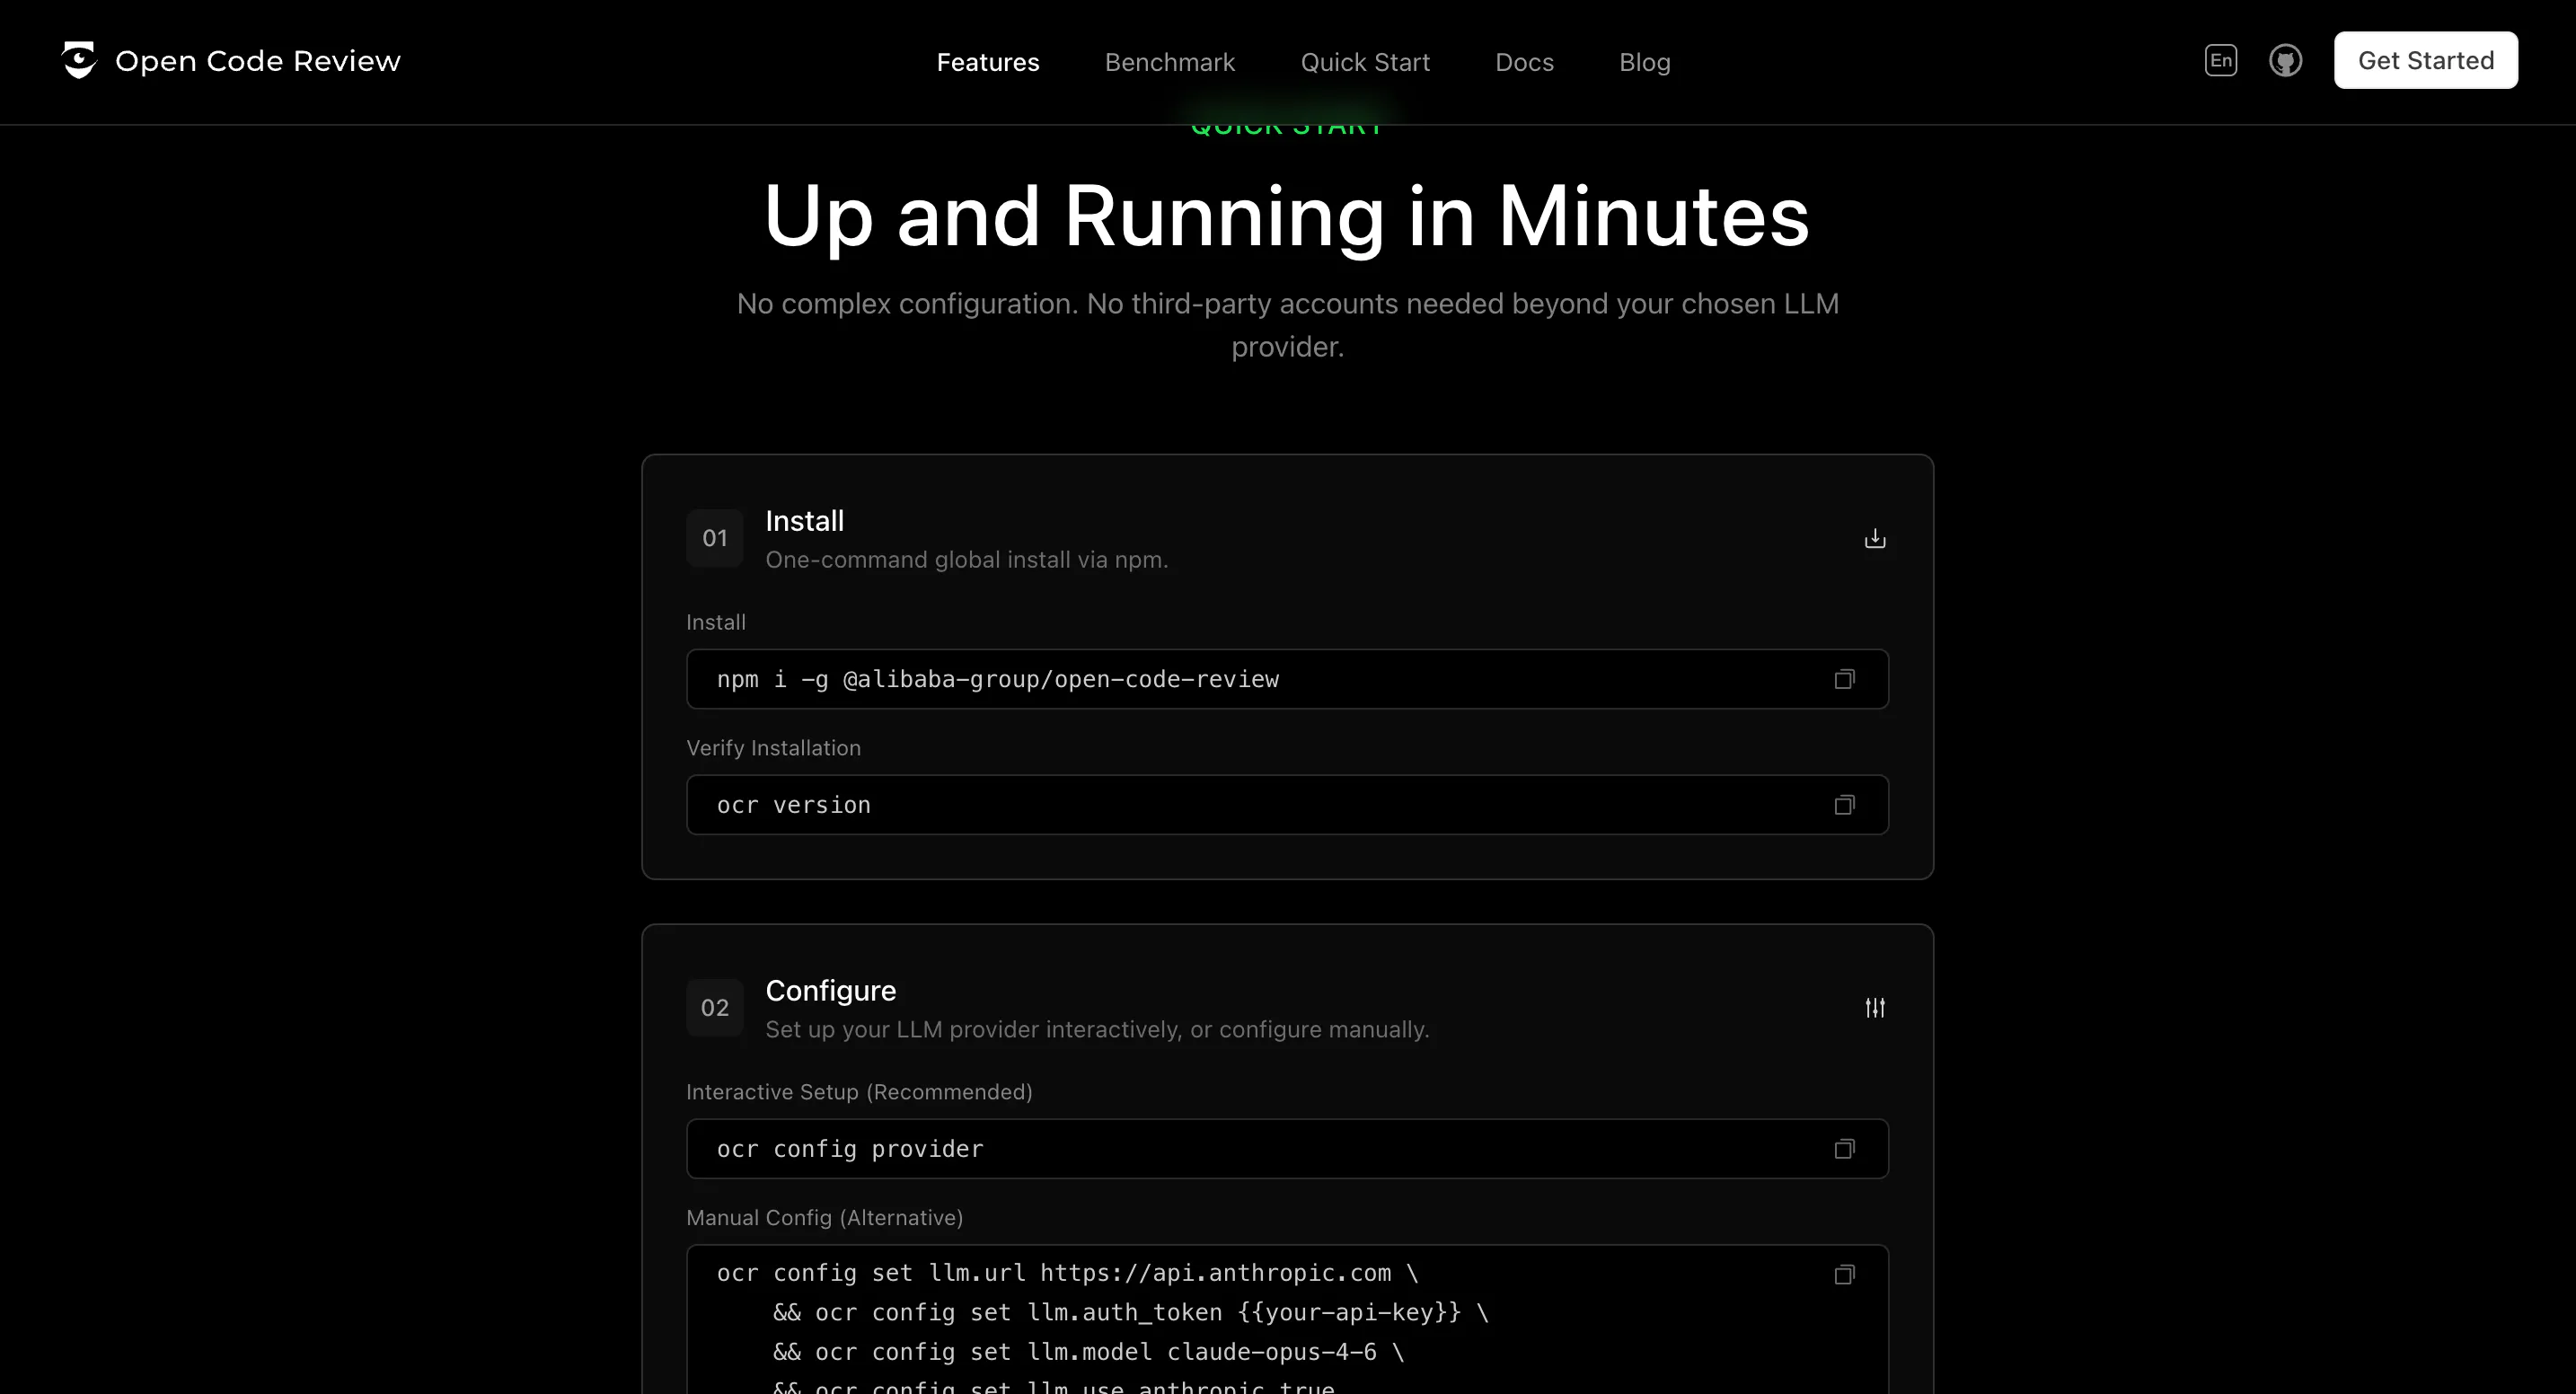The width and height of the screenshot is (2576, 1394).
Task: Copy the ocr config provider command
Action: click(x=1844, y=1149)
